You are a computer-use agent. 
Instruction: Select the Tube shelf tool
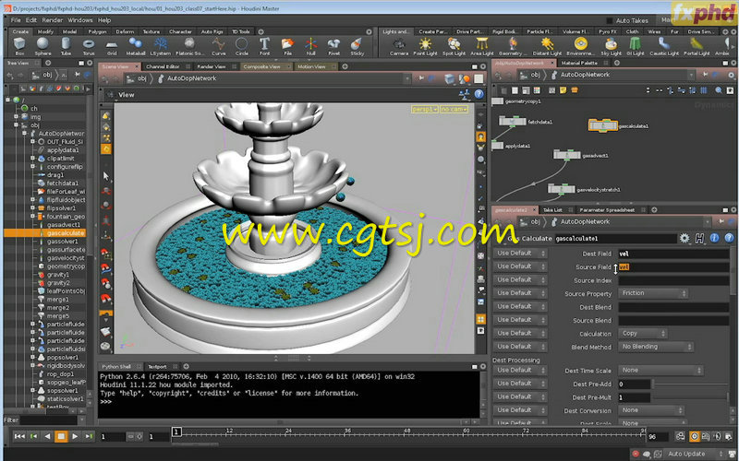[x=66, y=46]
